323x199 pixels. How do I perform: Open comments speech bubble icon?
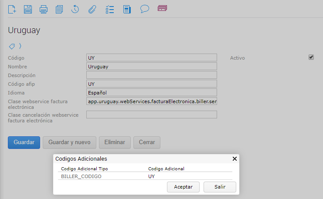click(145, 9)
